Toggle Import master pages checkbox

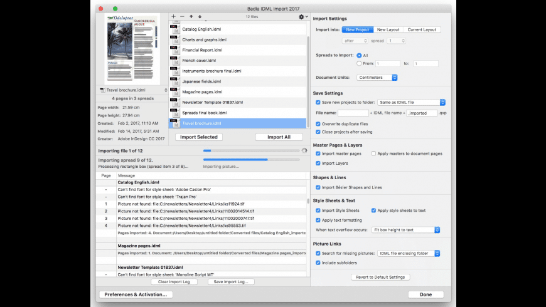pos(318,153)
